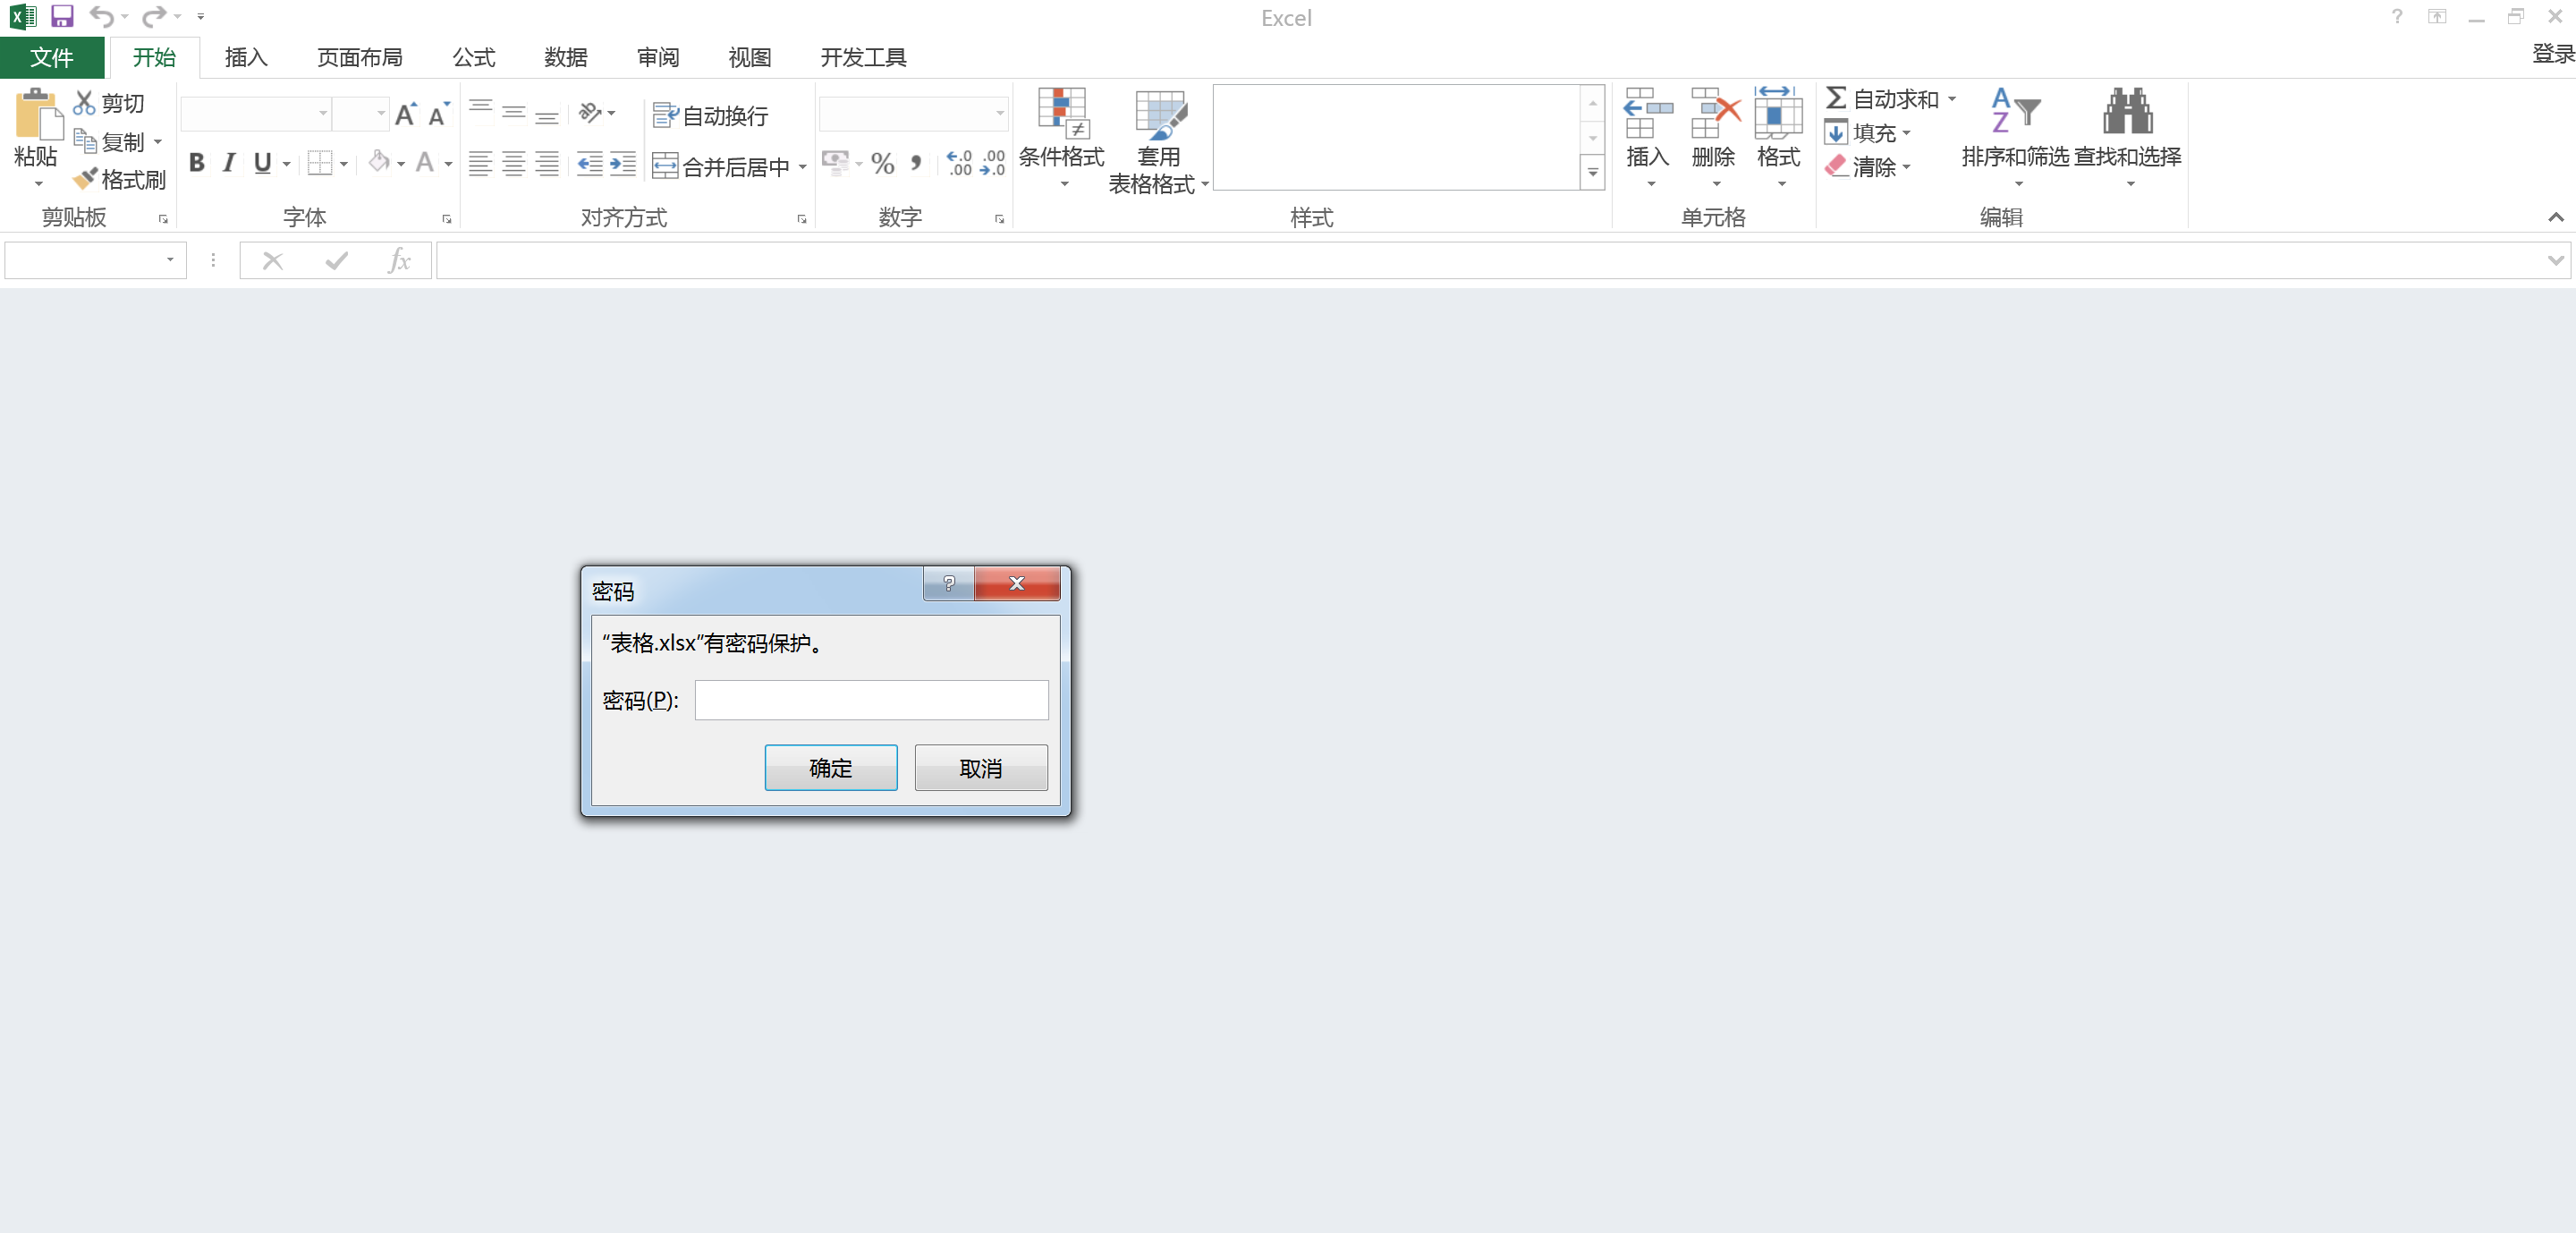Select the Bold formatting icon
Image resolution: width=2576 pixels, height=1233 pixels.
[197, 163]
